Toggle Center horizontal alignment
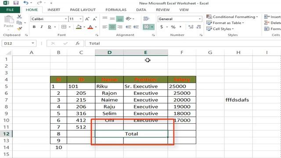Screen dimensions: 281x158 [x=112, y=27]
